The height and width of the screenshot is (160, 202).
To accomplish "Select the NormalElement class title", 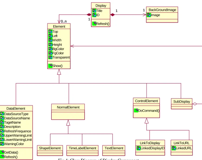I will point(68,107).
